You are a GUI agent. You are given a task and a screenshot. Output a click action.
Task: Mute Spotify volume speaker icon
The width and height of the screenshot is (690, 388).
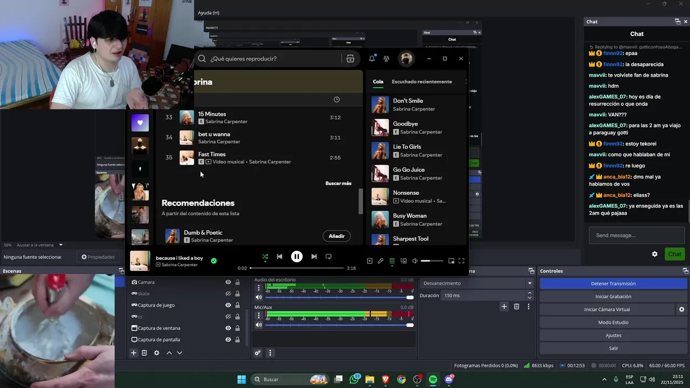[415, 261]
